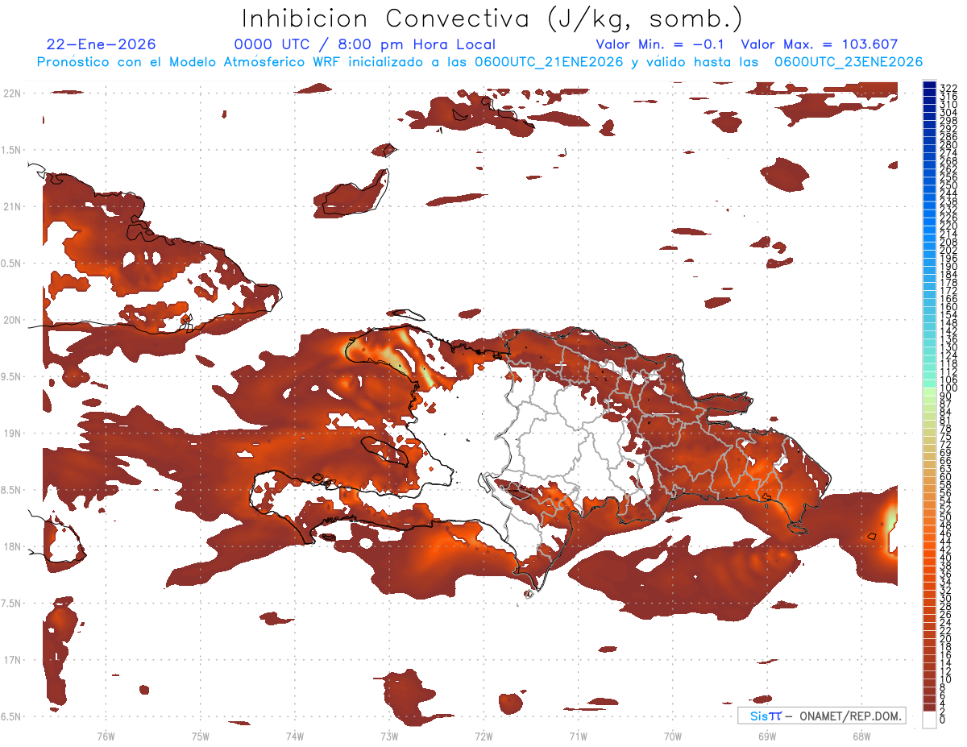Click the '100' value on the color scale

tap(948, 388)
